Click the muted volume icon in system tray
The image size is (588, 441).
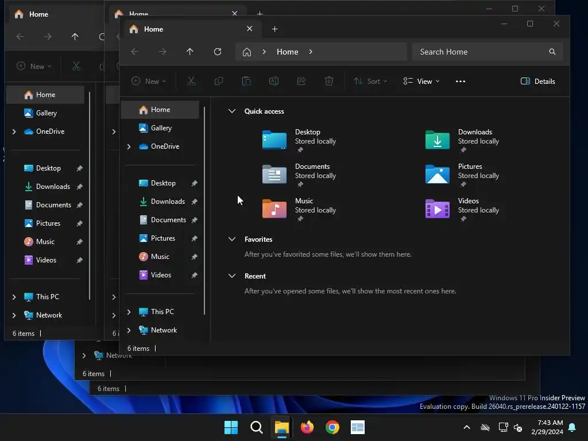pyautogui.click(x=519, y=427)
